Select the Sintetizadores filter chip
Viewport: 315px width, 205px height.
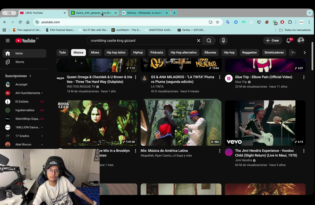pyautogui.click(x=274, y=52)
